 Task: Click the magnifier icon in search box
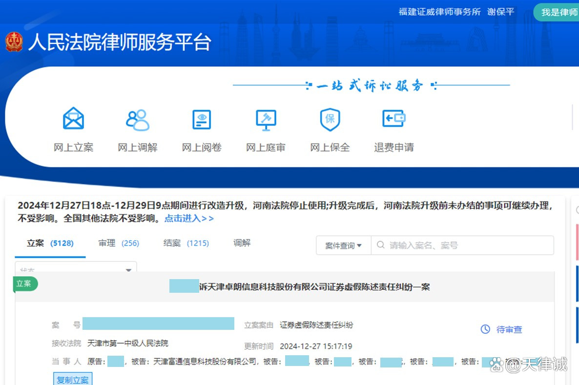(381, 245)
